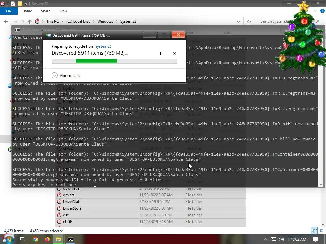Go up one folder level
326x244 pixels.
point(30,21)
